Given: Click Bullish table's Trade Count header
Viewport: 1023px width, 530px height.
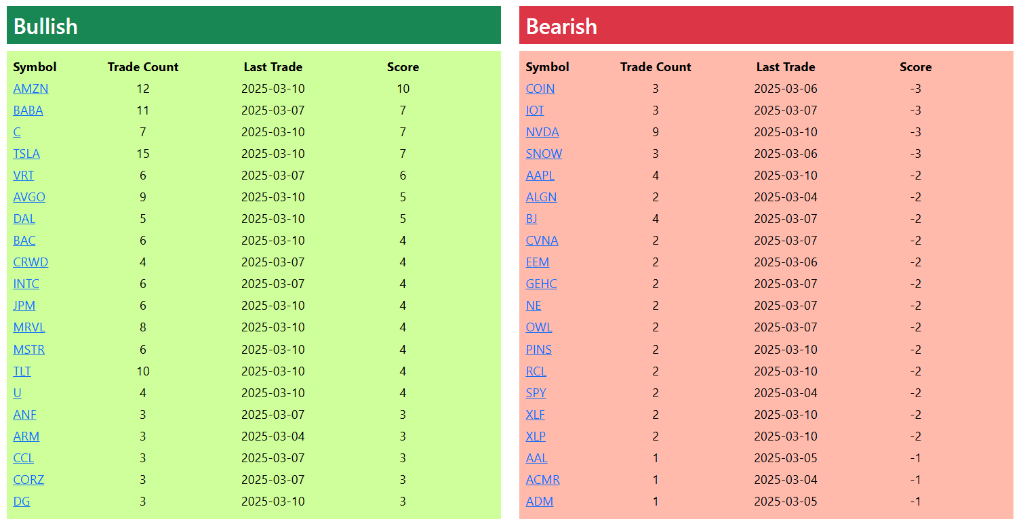Looking at the screenshot, I should [143, 67].
